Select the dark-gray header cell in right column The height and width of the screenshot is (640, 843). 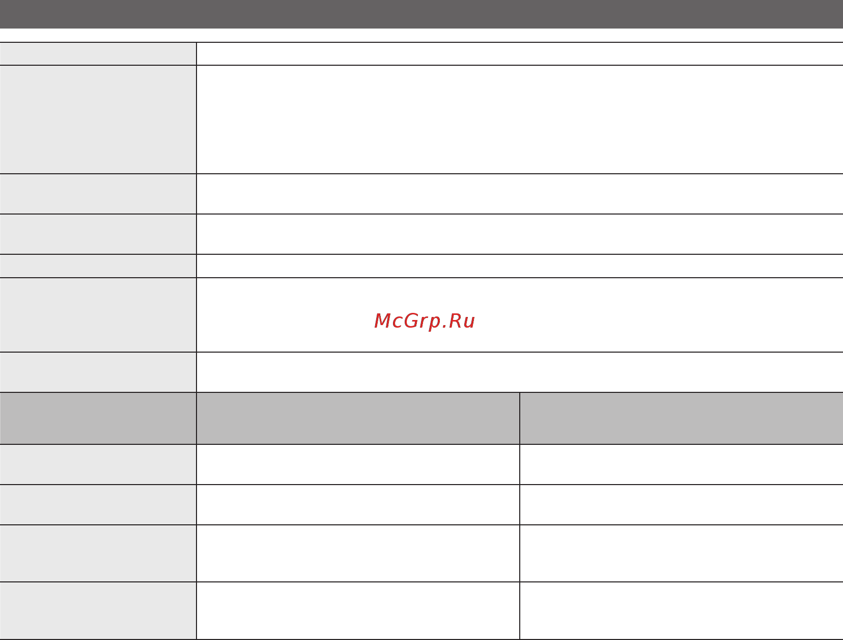tap(682, 418)
